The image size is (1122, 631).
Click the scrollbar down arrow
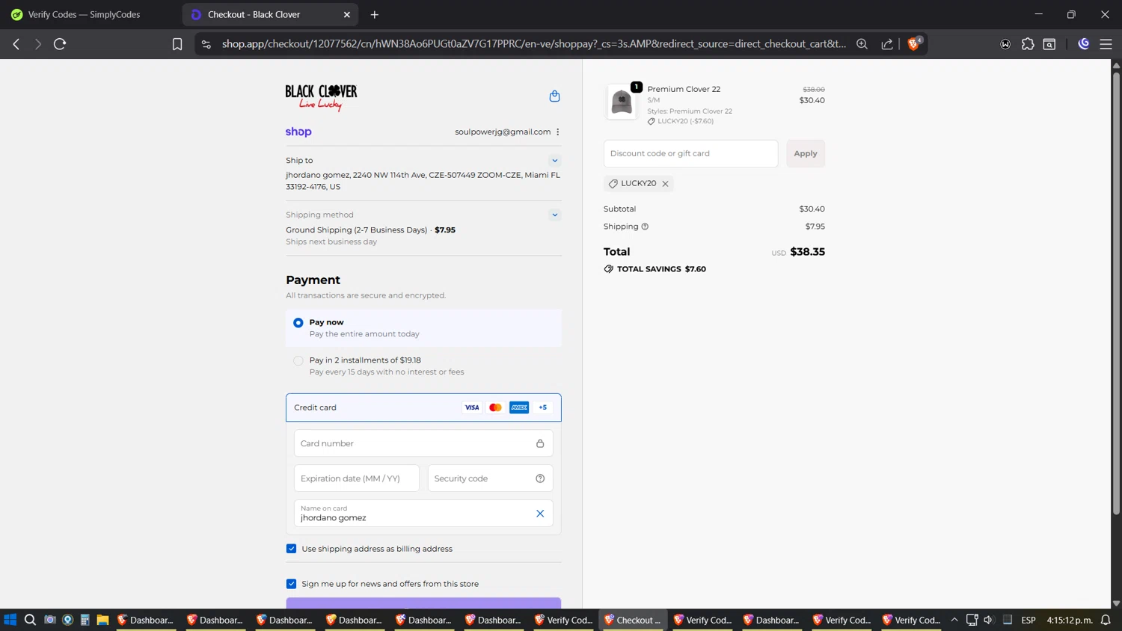pos(1116,603)
